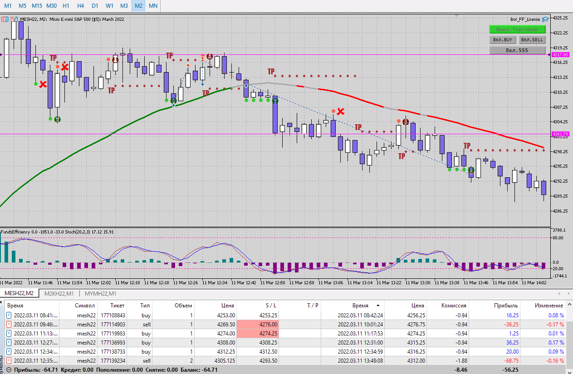Toggle the Вкл.SELL button
This screenshot has width=573, height=374.
pyautogui.click(x=532, y=40)
